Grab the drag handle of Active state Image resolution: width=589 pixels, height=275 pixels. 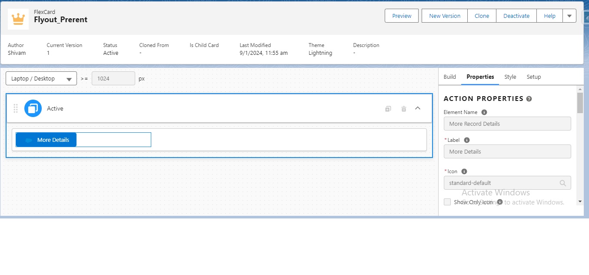tap(16, 108)
